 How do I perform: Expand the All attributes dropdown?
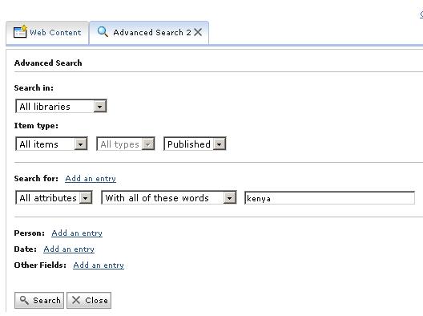tap(54, 198)
